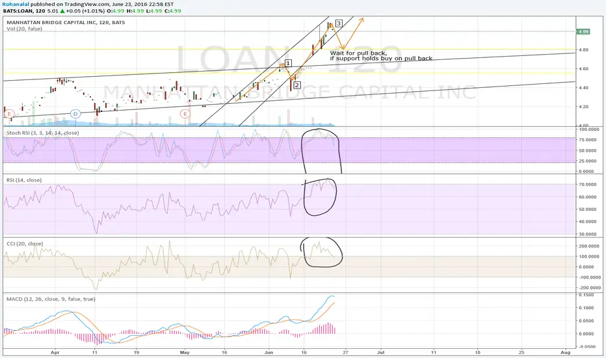This screenshot has height=358, width=606.
Task: Click the 4.80 price axis label
Action: tap(583, 50)
